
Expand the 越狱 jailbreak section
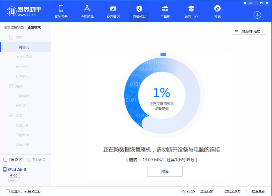point(19,86)
